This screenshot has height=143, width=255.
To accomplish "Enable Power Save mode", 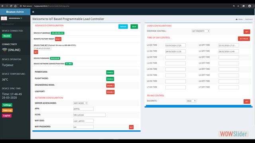I will (110, 72).
